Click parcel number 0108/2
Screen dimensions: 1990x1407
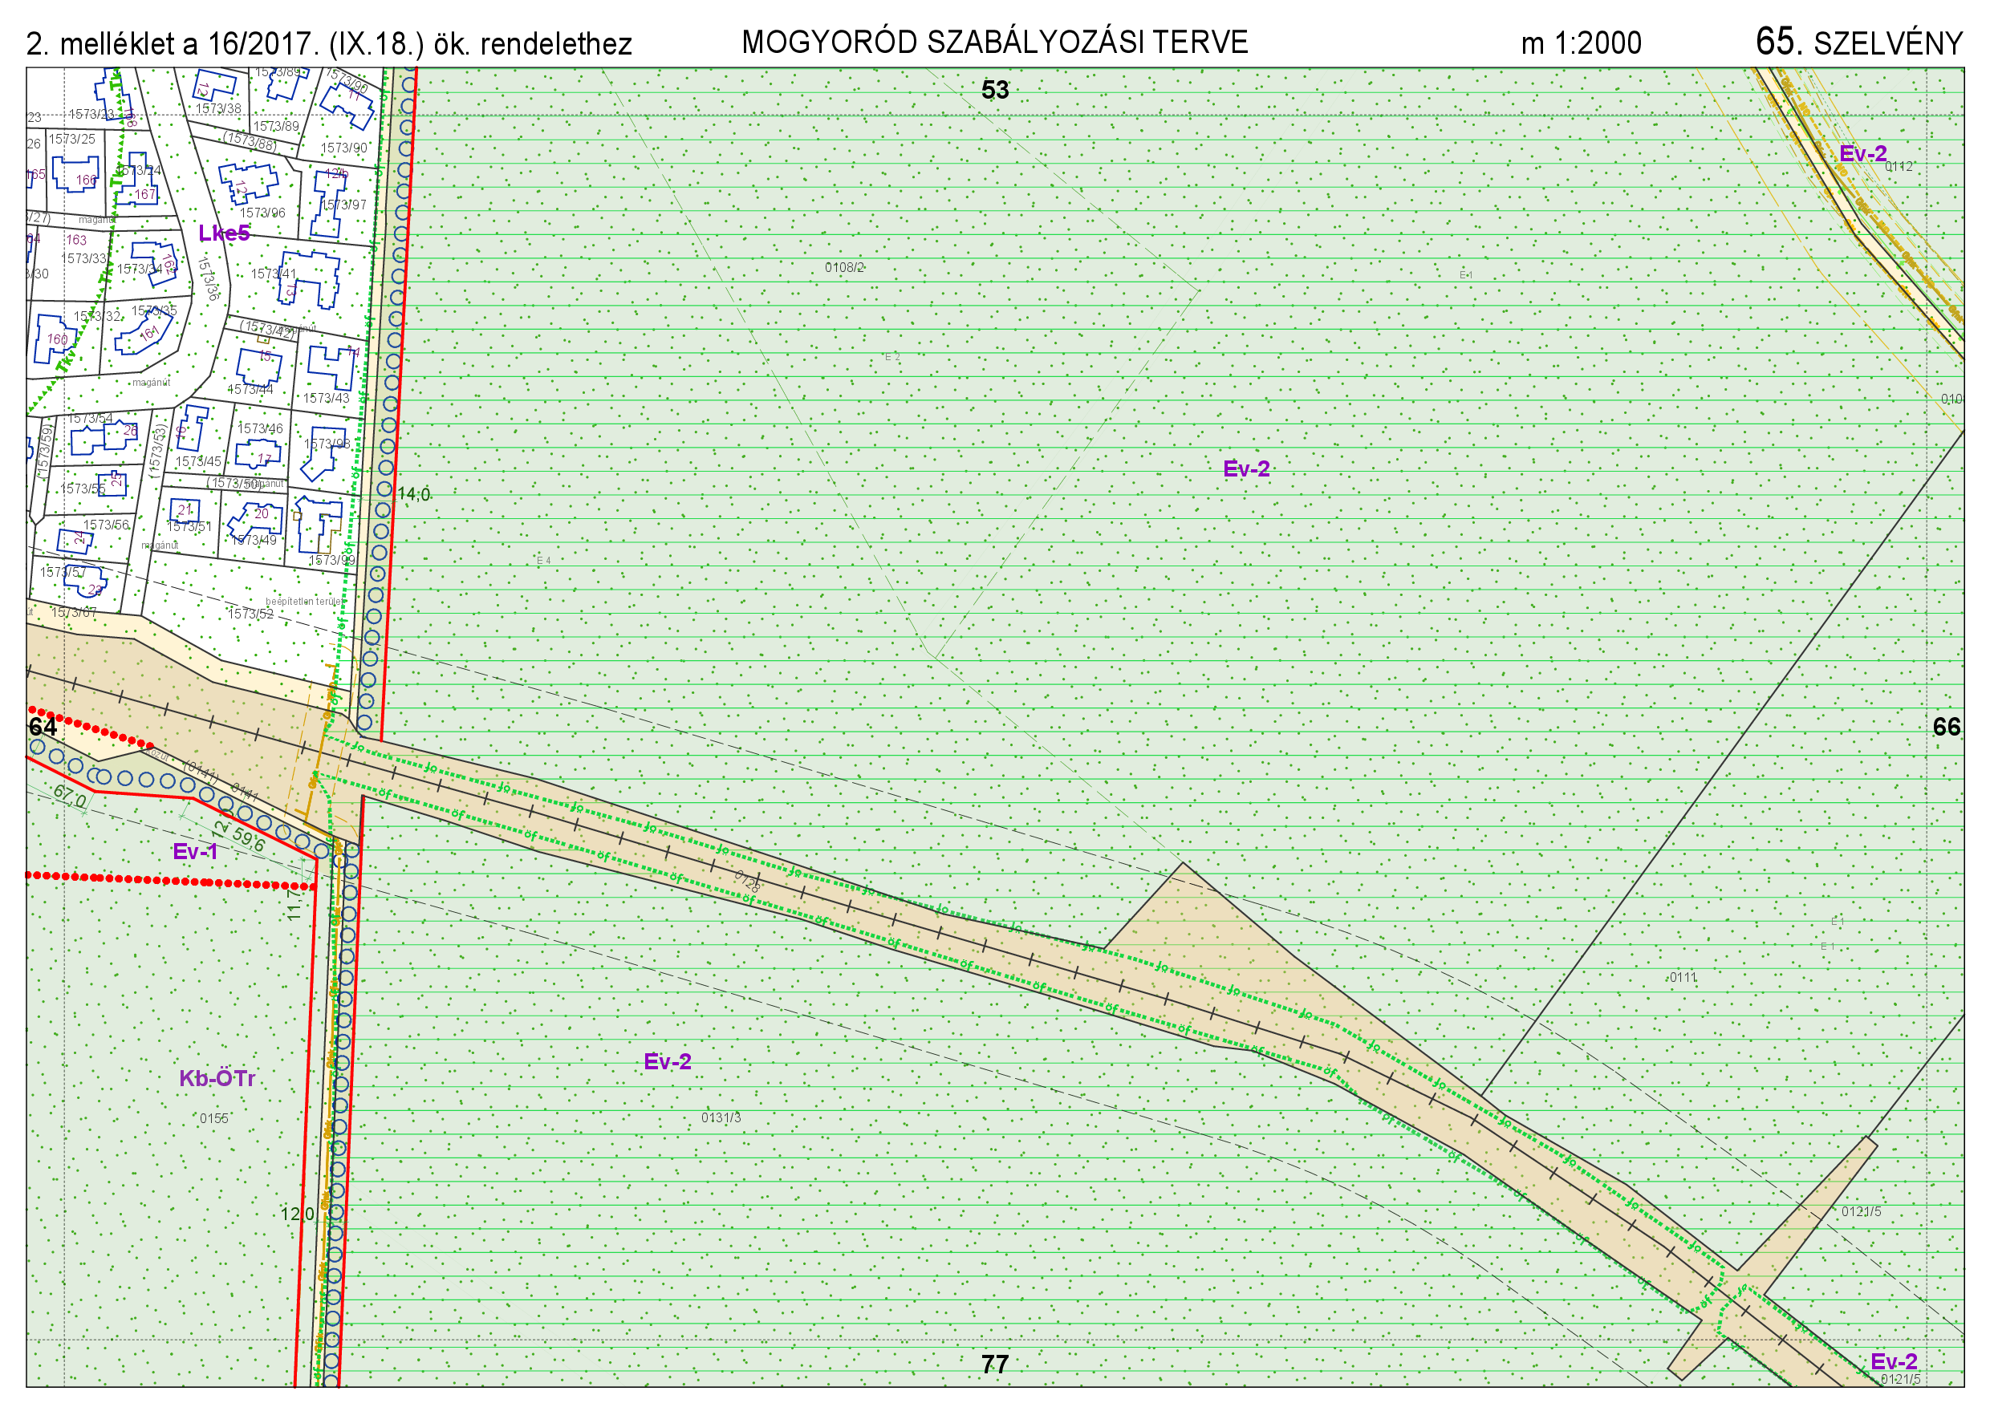(x=844, y=268)
